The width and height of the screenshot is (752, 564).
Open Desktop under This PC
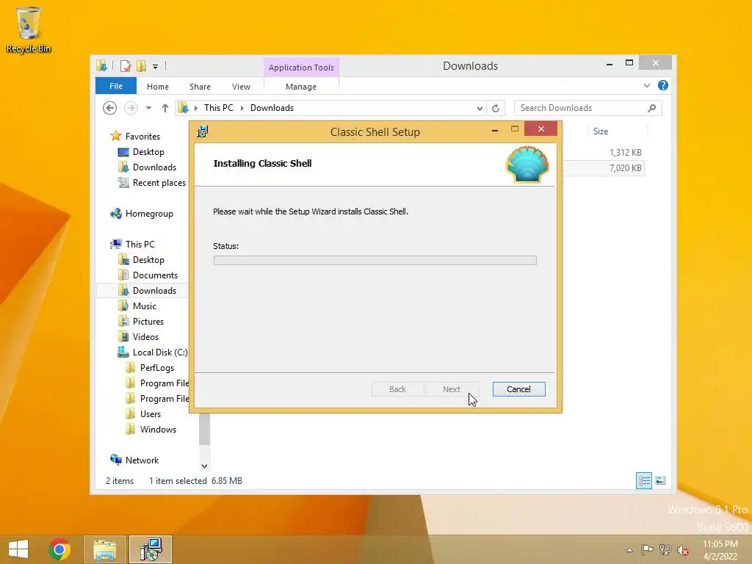pos(148,259)
